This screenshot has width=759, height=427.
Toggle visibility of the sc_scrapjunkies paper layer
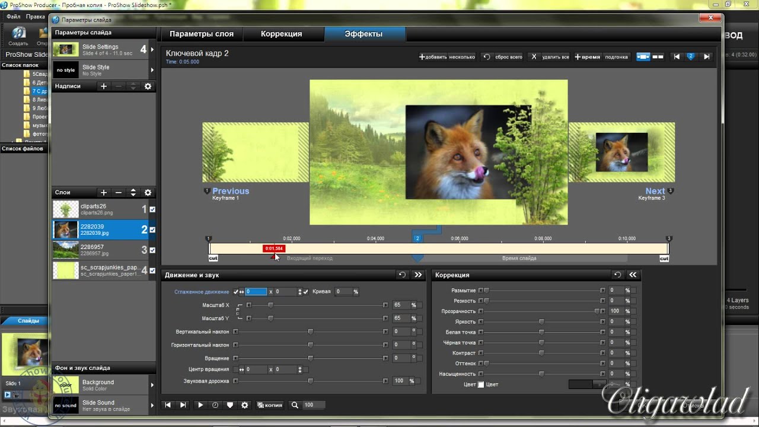coord(152,271)
